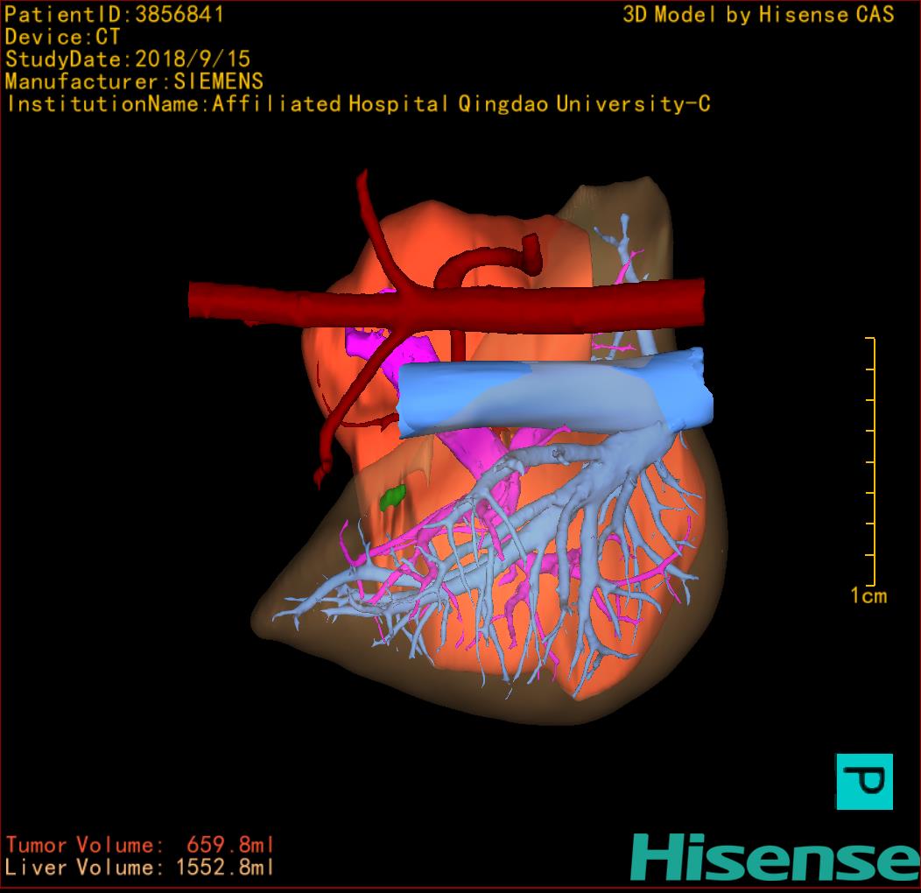Select the green nodule in the model
Viewport: 921px width, 893px height.
pos(393,497)
